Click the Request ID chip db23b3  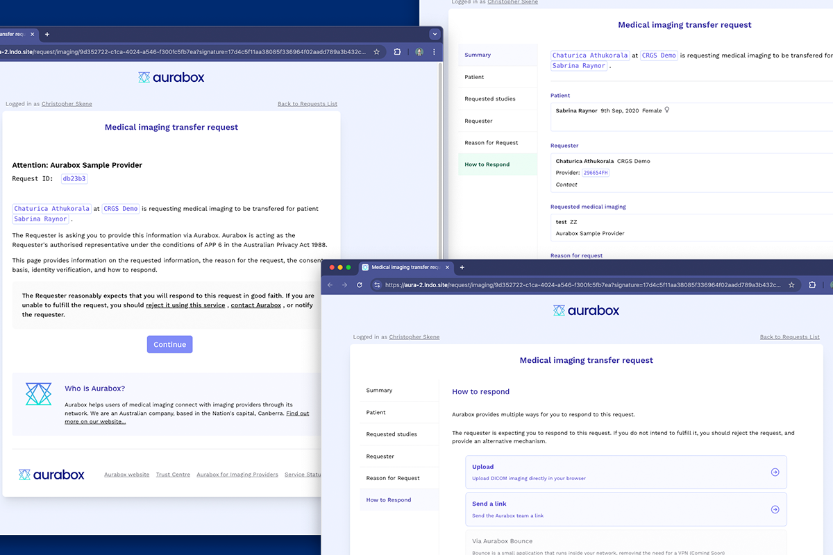point(74,178)
